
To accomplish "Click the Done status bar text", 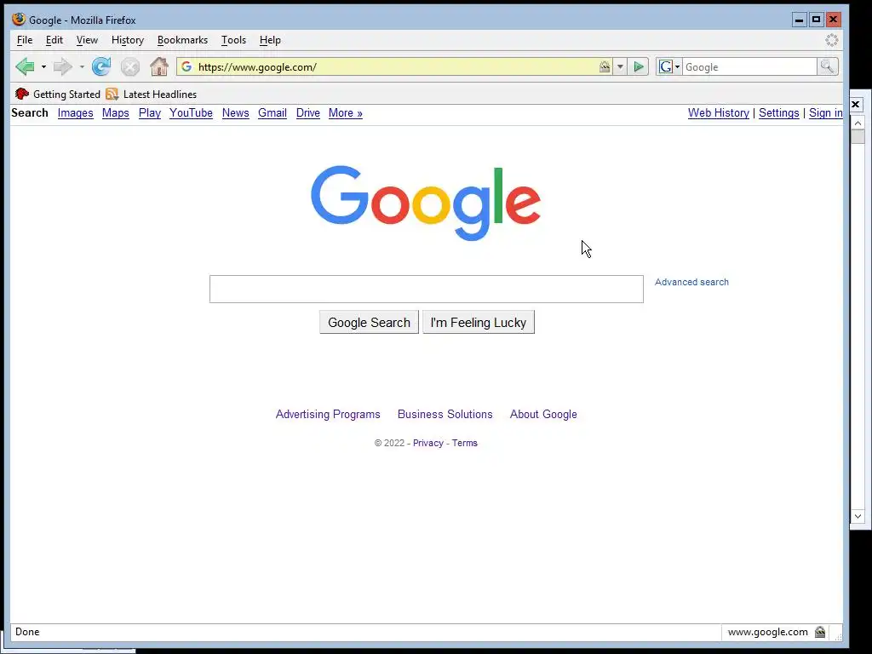I will (x=27, y=632).
